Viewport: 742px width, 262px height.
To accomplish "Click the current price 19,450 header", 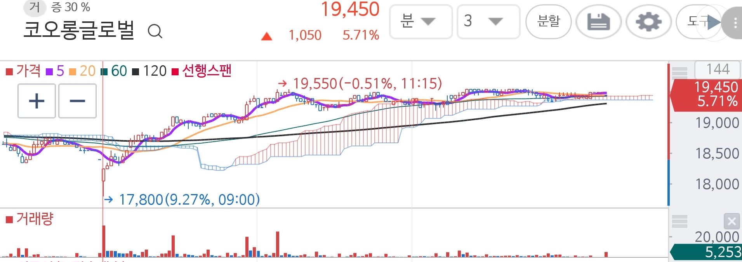I will pos(350,9).
